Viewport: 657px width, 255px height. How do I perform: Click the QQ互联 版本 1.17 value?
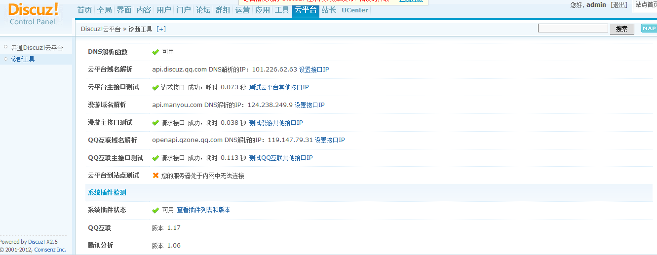tap(166, 228)
